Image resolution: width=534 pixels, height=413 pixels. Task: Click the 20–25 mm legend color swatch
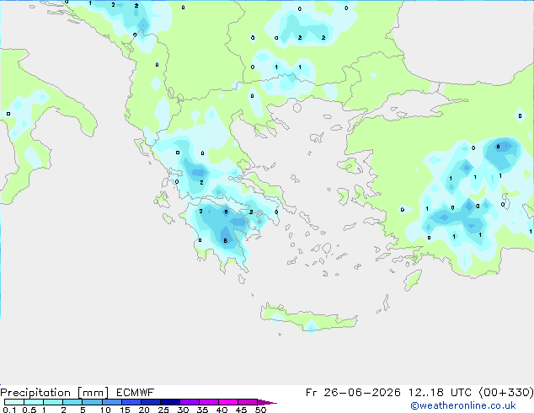tap(150, 402)
